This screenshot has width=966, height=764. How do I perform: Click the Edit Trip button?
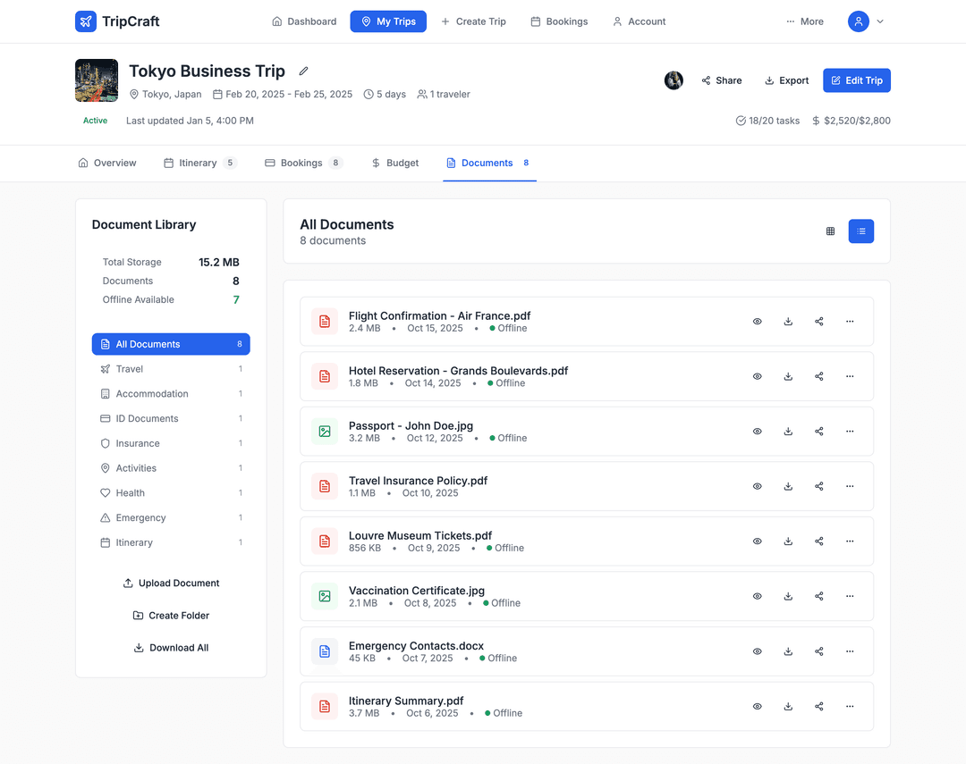pos(856,80)
